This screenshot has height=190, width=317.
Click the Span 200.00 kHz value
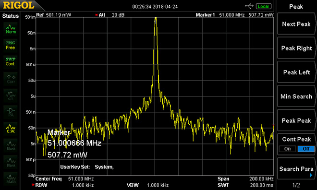click(261, 178)
